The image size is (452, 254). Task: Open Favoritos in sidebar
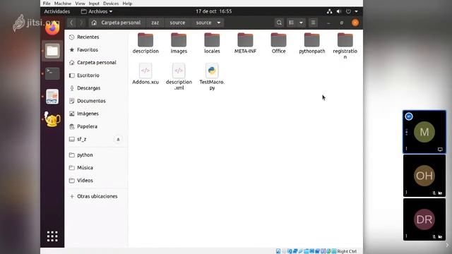click(x=96, y=49)
